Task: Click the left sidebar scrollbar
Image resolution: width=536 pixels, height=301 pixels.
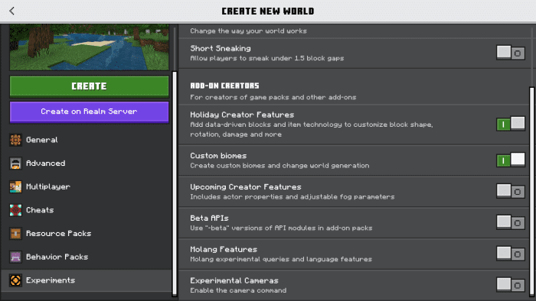Action: (175, 183)
